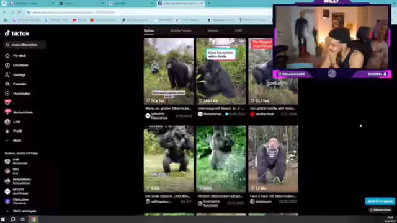Select the Spitze results tab
Viewport: 397px width, 223px height.
pyautogui.click(x=149, y=30)
